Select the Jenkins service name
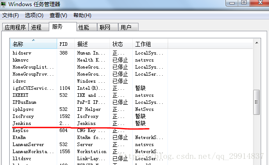 [22, 124]
